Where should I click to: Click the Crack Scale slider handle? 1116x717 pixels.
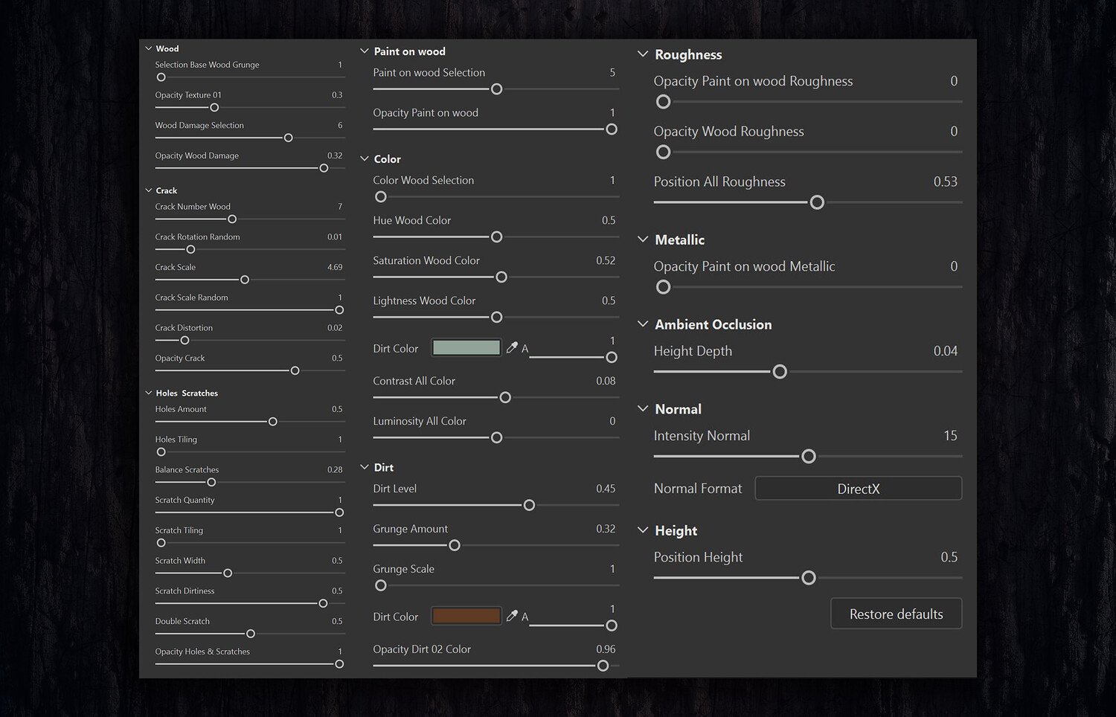tap(245, 280)
